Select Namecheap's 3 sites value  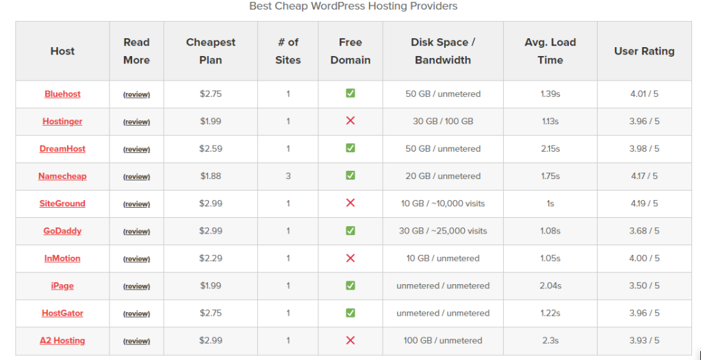pyautogui.click(x=288, y=176)
